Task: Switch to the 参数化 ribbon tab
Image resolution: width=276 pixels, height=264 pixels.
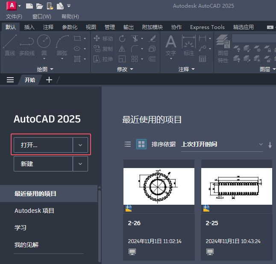Action: [x=70, y=27]
